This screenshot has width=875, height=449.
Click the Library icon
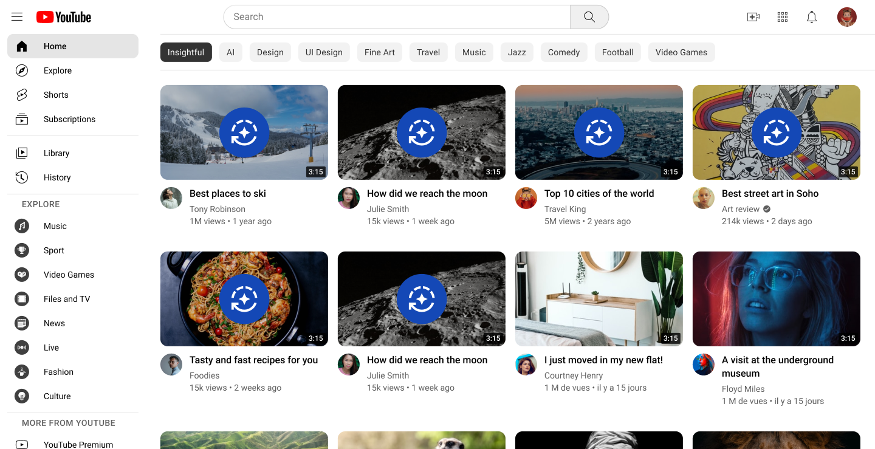tap(22, 153)
